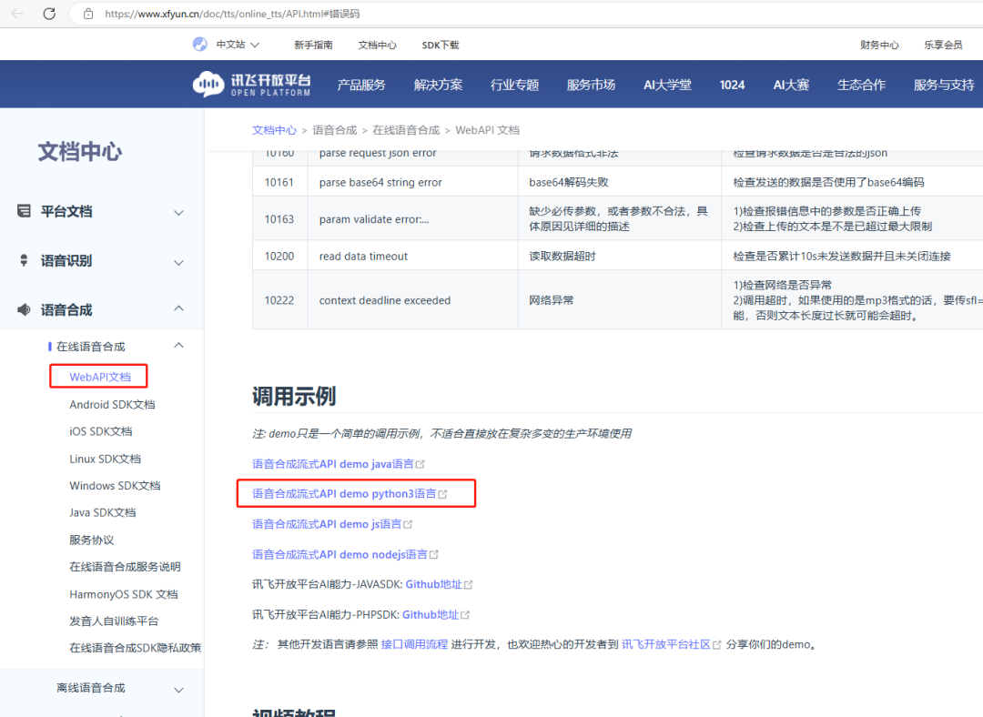Open the 1024 nav item
983x717 pixels.
(732, 85)
